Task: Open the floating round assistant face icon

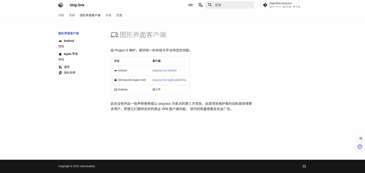Action: point(360,147)
